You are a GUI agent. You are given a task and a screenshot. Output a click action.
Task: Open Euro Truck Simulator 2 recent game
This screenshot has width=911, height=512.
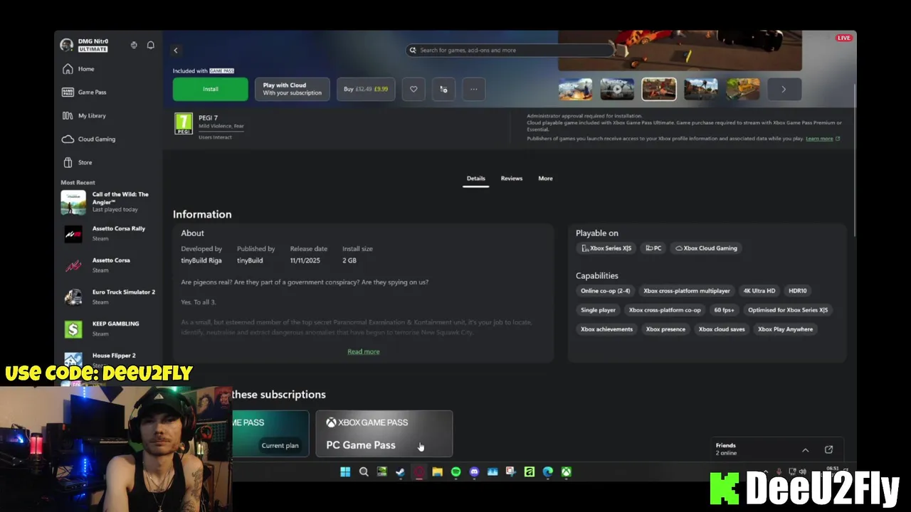click(109, 297)
